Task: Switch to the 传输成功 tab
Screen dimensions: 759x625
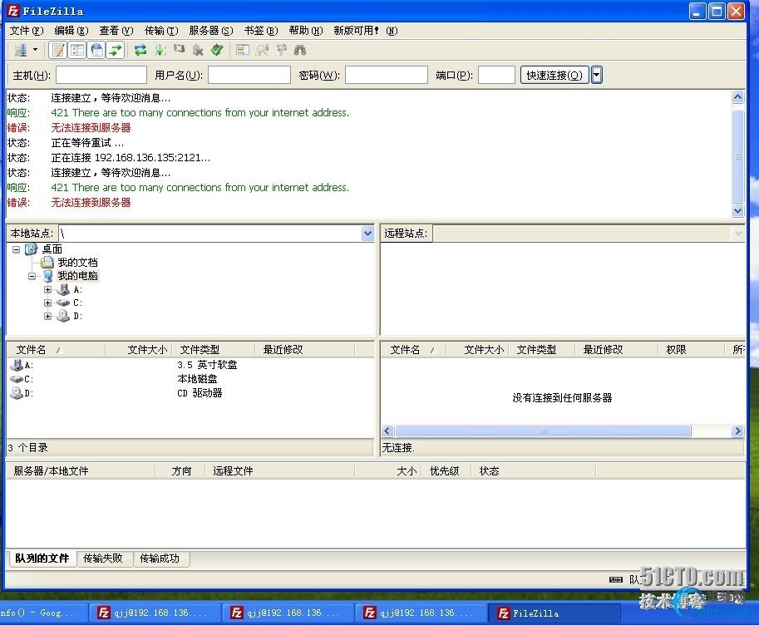Action: point(160,559)
